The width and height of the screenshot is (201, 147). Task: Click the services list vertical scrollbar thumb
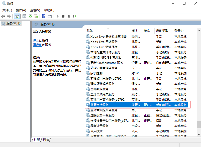199,124
